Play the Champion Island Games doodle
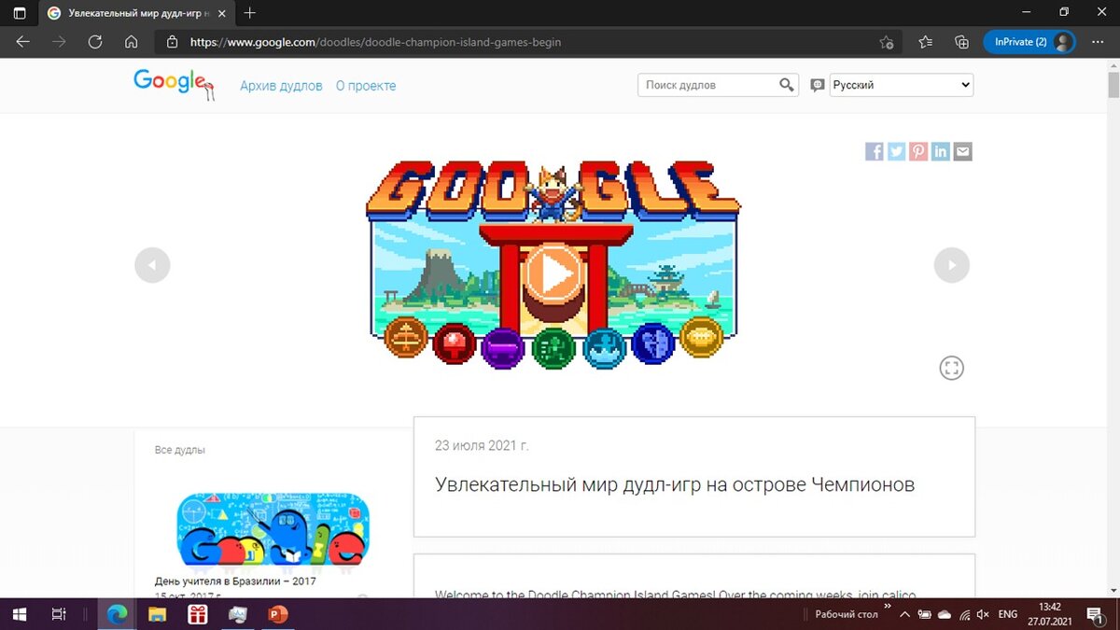The width and height of the screenshot is (1120, 630). tap(554, 275)
